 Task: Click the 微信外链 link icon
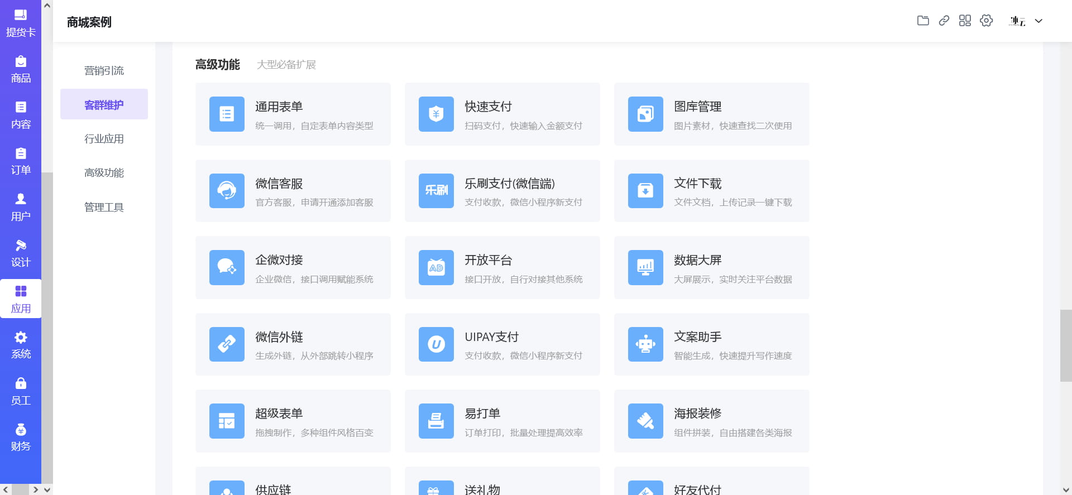pyautogui.click(x=227, y=344)
